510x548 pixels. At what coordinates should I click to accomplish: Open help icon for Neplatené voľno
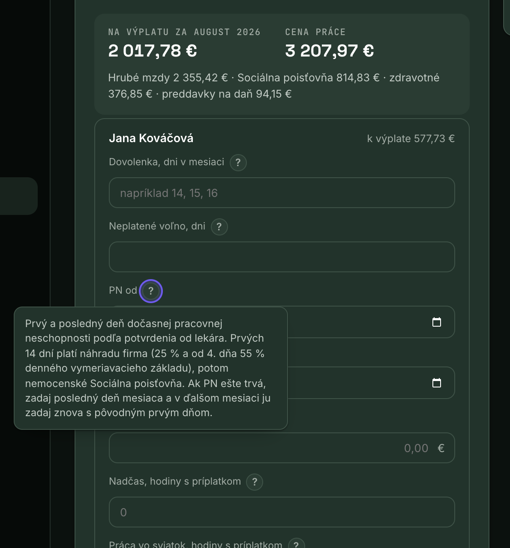[219, 227]
